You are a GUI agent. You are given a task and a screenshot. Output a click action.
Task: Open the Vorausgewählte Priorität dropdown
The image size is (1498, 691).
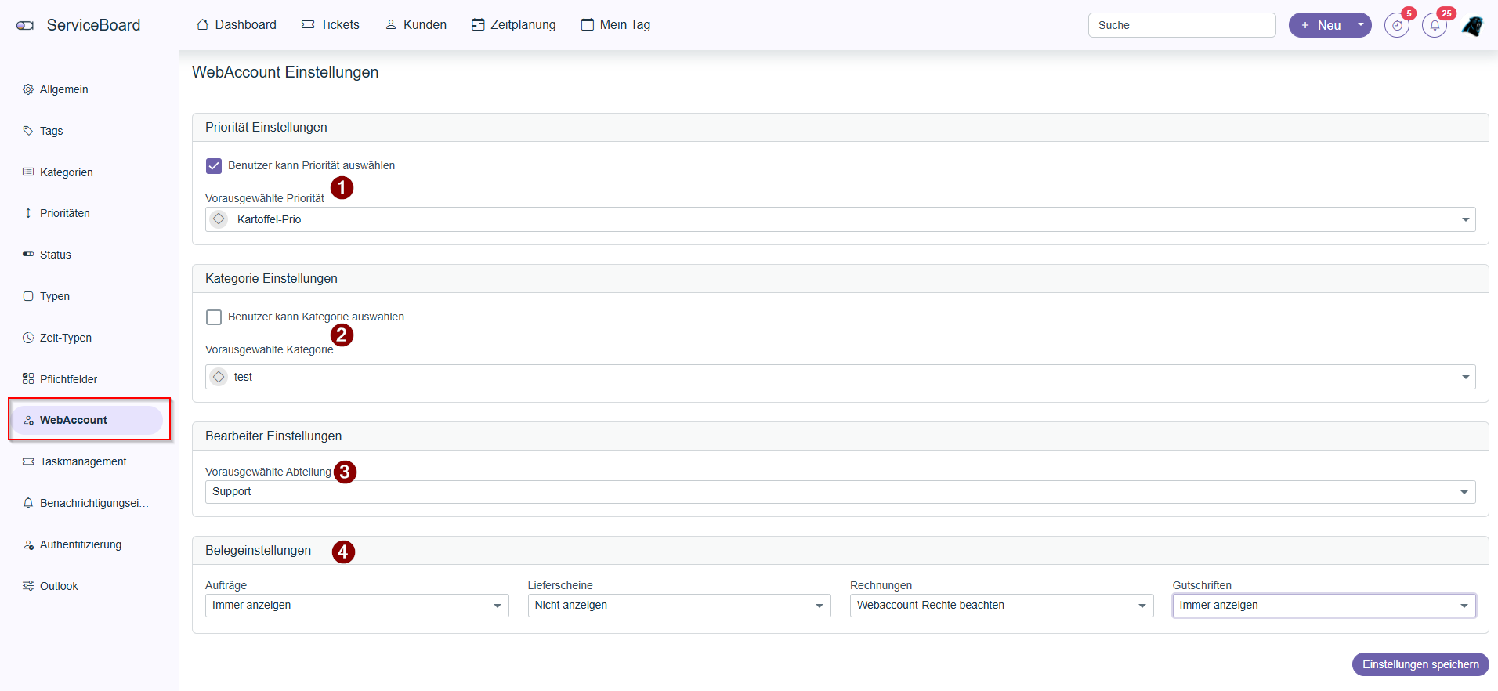(x=840, y=219)
